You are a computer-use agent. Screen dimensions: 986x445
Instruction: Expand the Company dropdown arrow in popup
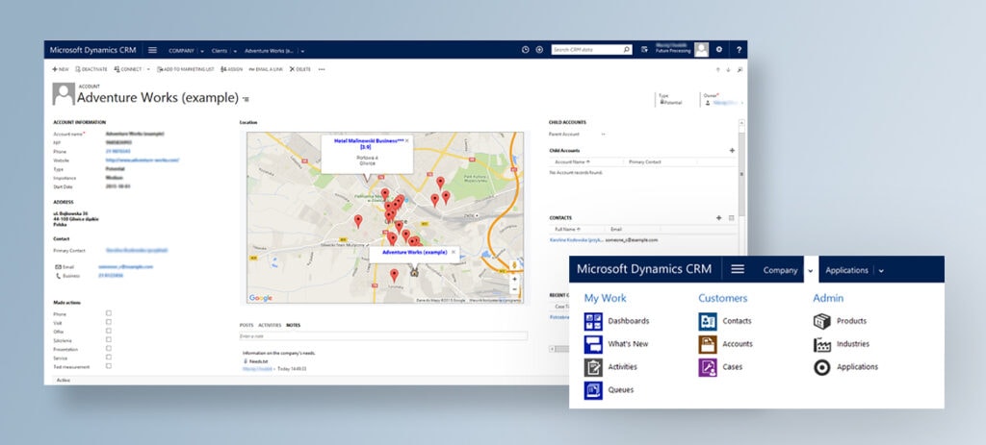[x=810, y=271]
